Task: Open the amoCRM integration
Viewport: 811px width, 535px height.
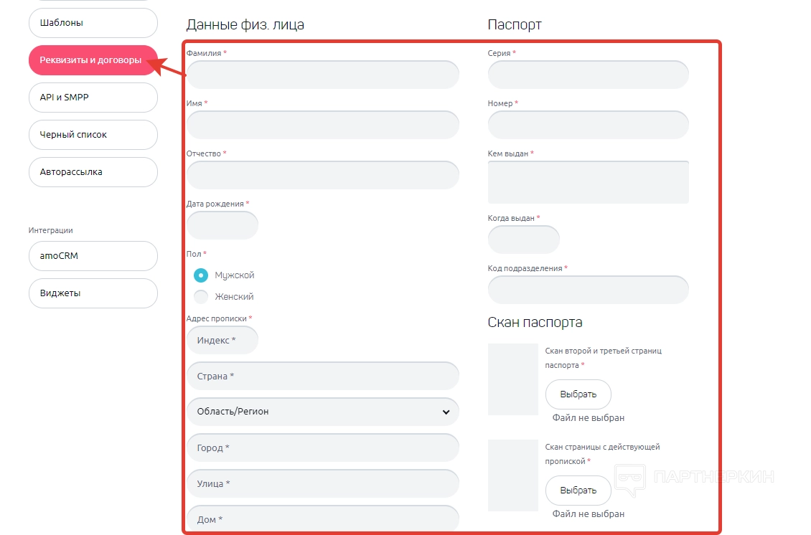Action: click(x=93, y=256)
